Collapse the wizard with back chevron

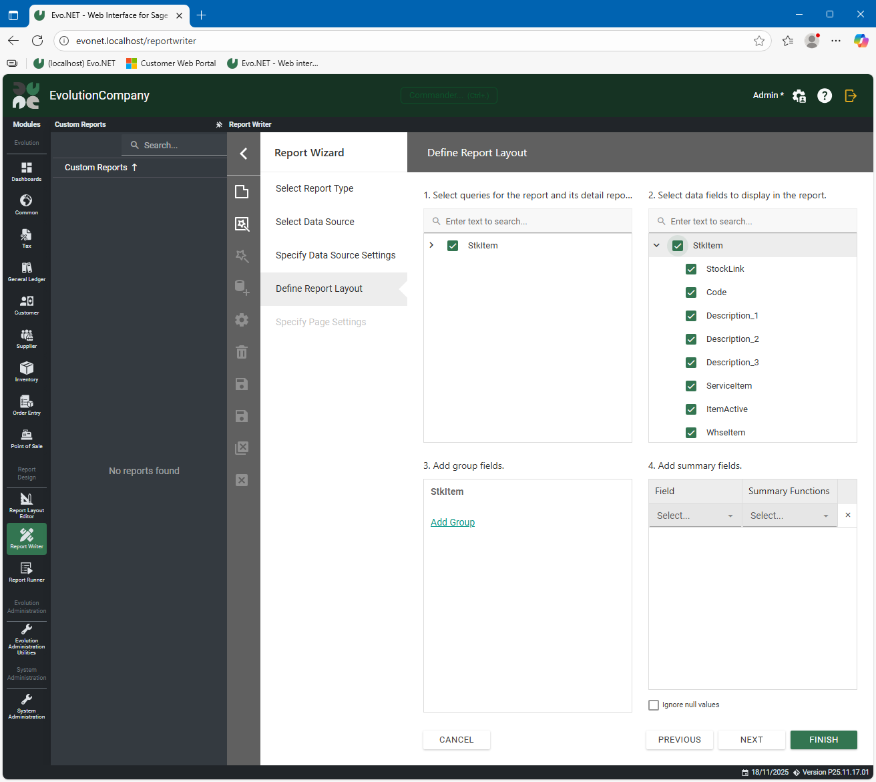coord(244,154)
